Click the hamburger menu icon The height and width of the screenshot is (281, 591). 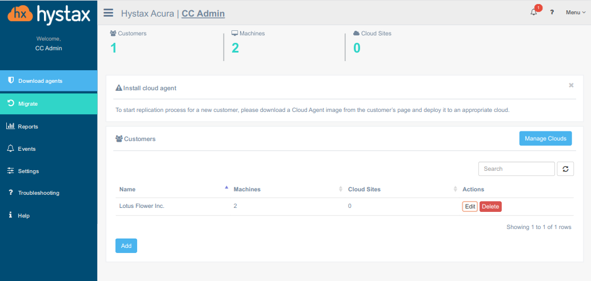(x=109, y=13)
